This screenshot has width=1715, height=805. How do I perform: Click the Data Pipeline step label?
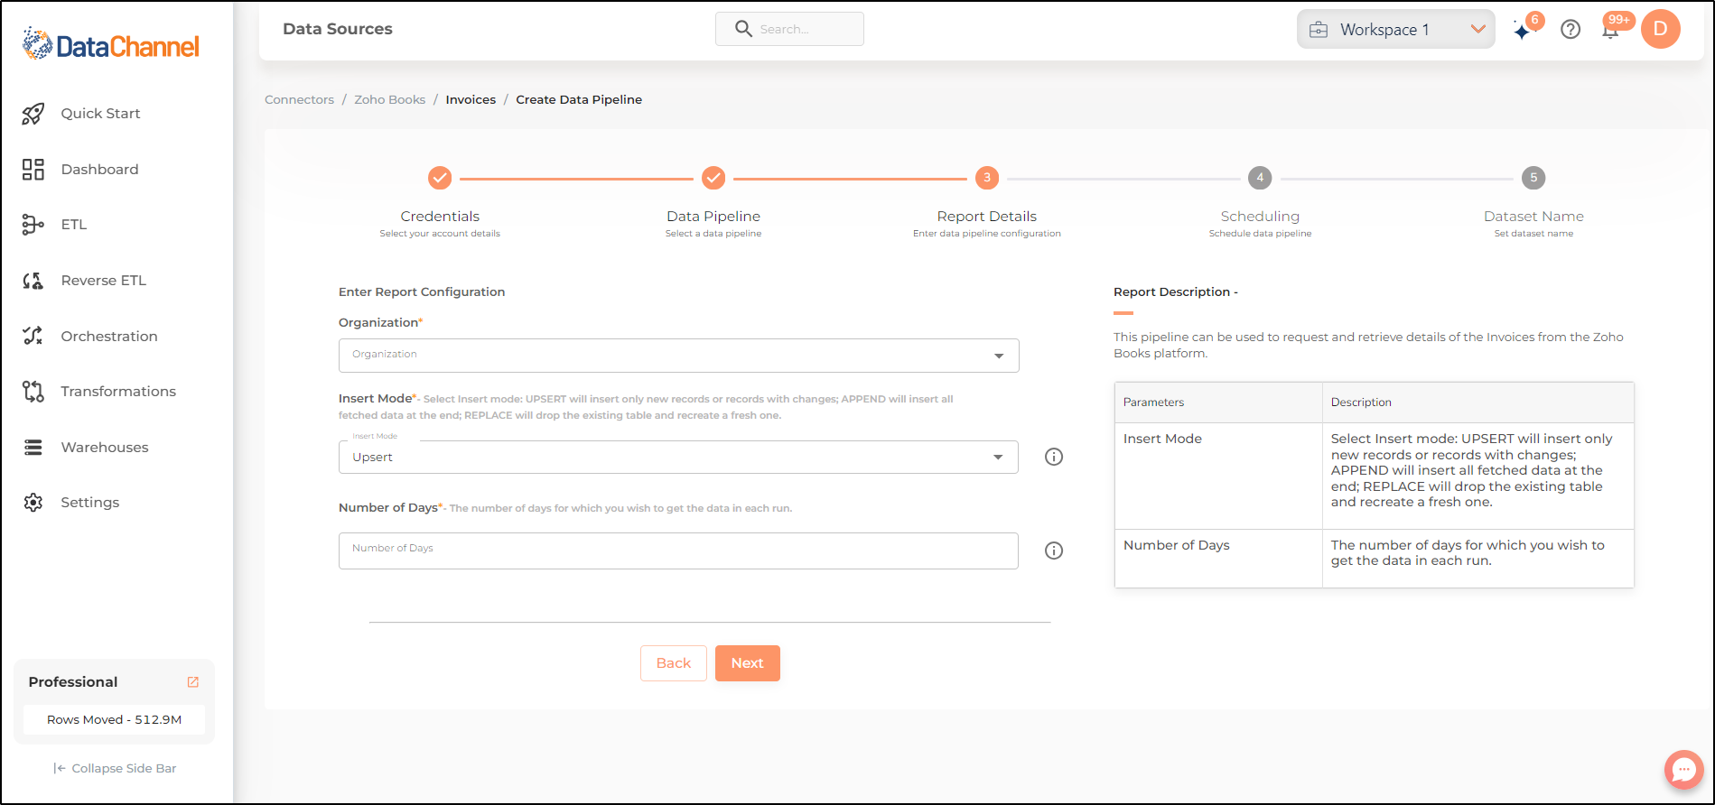click(713, 217)
